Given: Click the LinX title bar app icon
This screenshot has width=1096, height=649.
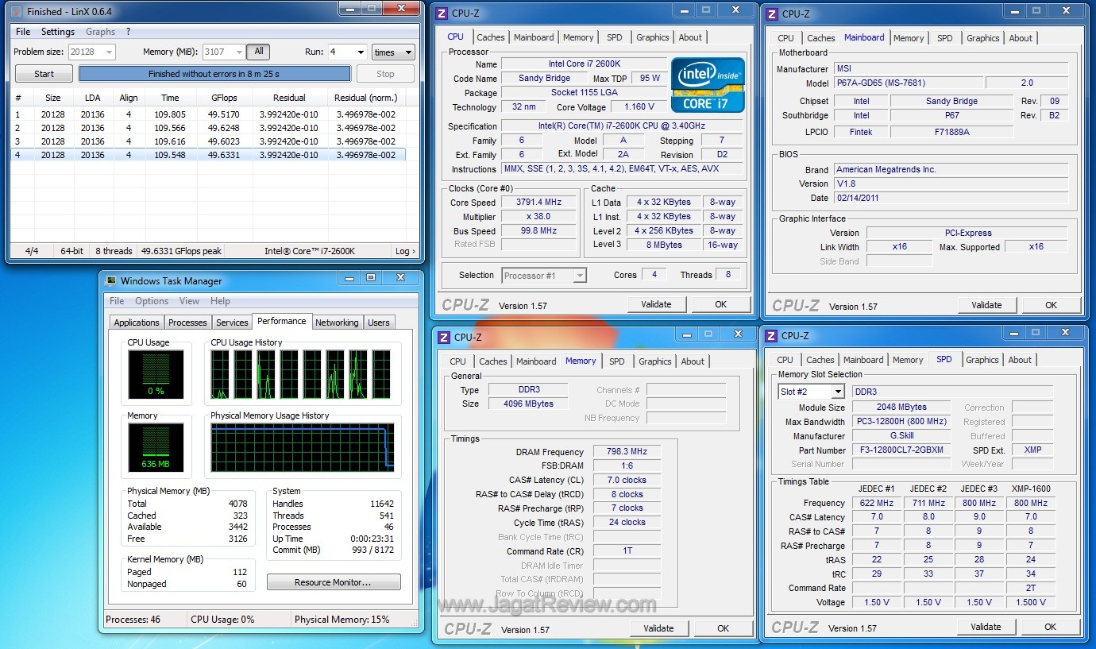Looking at the screenshot, I should [x=17, y=12].
